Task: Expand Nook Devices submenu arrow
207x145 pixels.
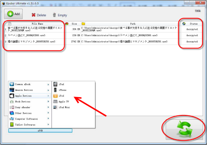Action: [x=48, y=101]
